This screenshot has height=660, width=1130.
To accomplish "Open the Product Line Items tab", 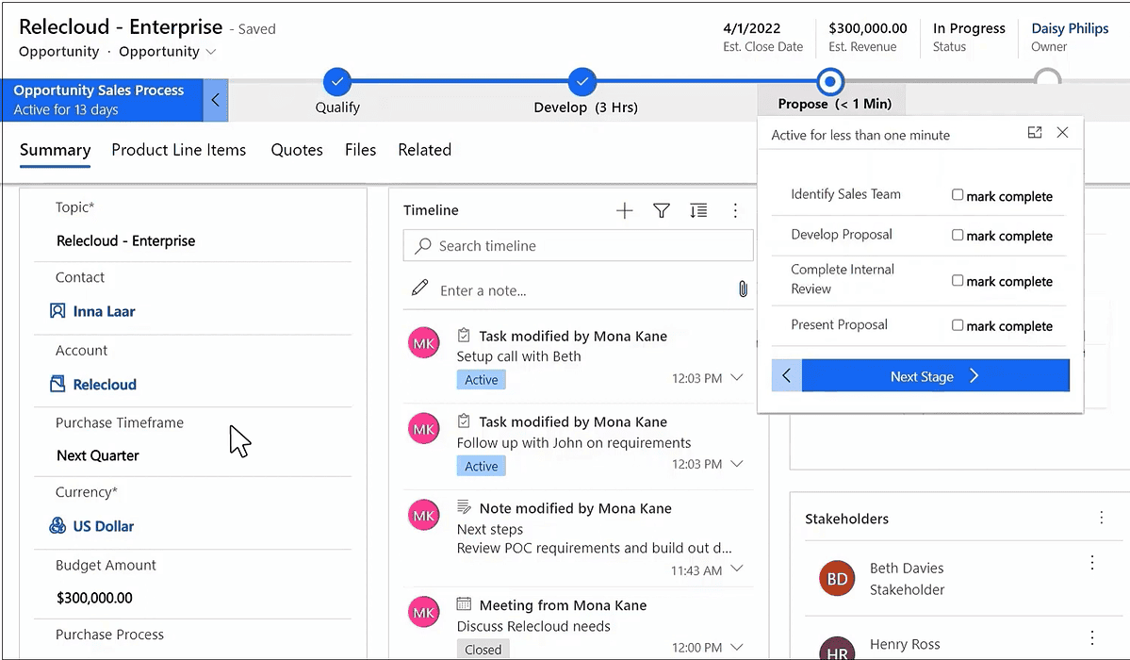I will pos(179,150).
